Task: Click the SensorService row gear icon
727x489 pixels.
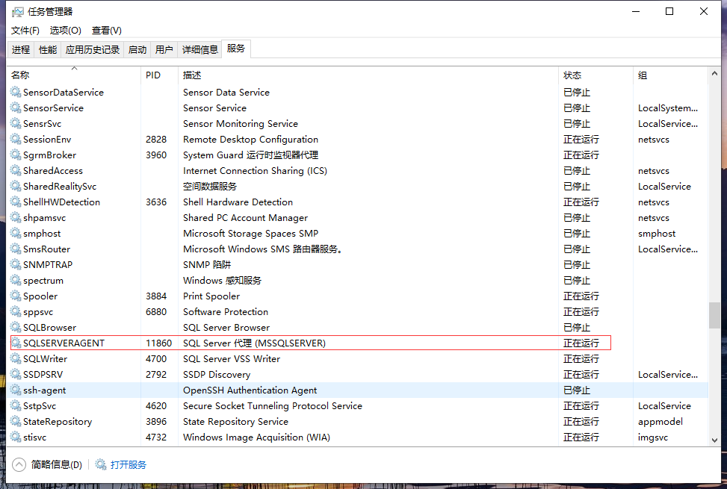Action: coord(16,108)
